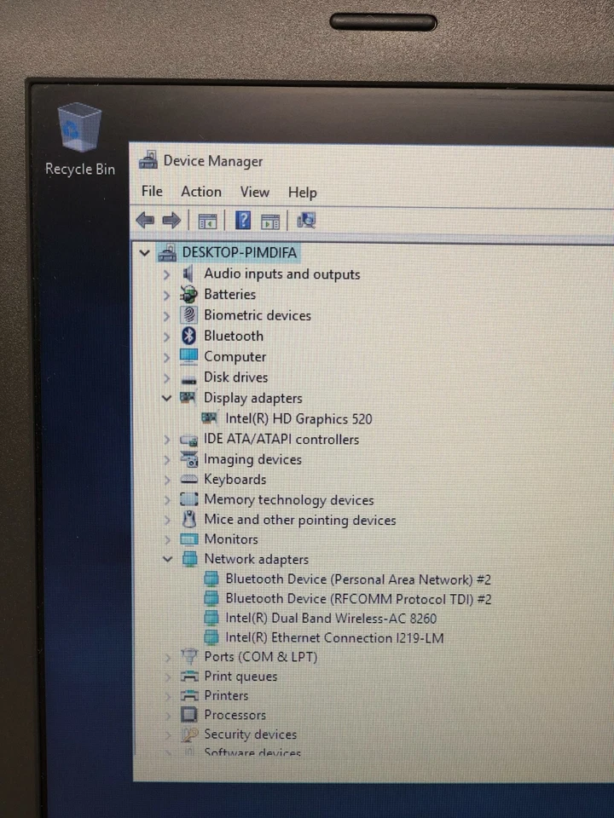The height and width of the screenshot is (818, 614).
Task: Select the Security devices label
Action: point(250,734)
